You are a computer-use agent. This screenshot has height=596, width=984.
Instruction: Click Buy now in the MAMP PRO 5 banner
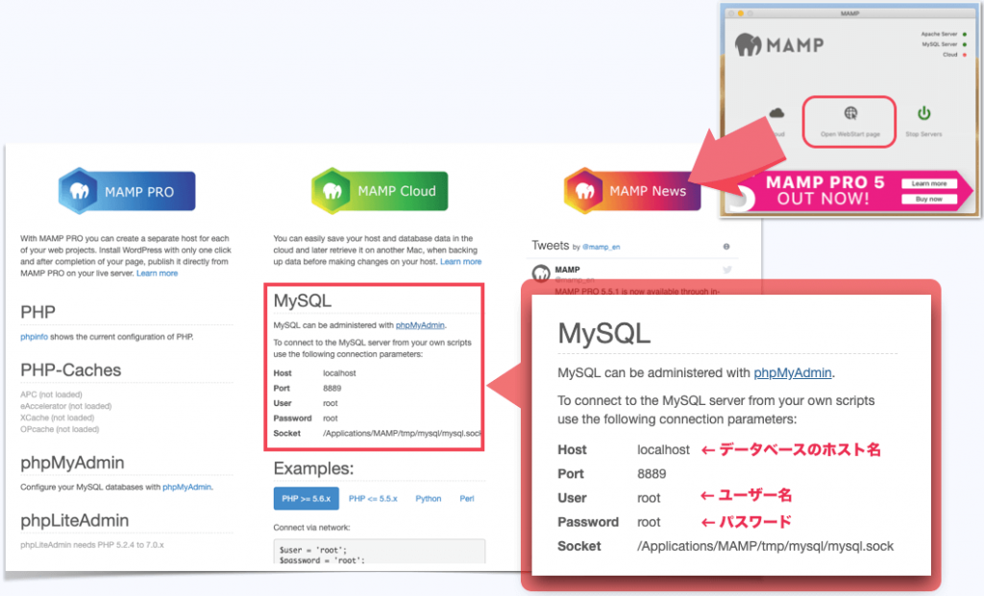coord(929,200)
